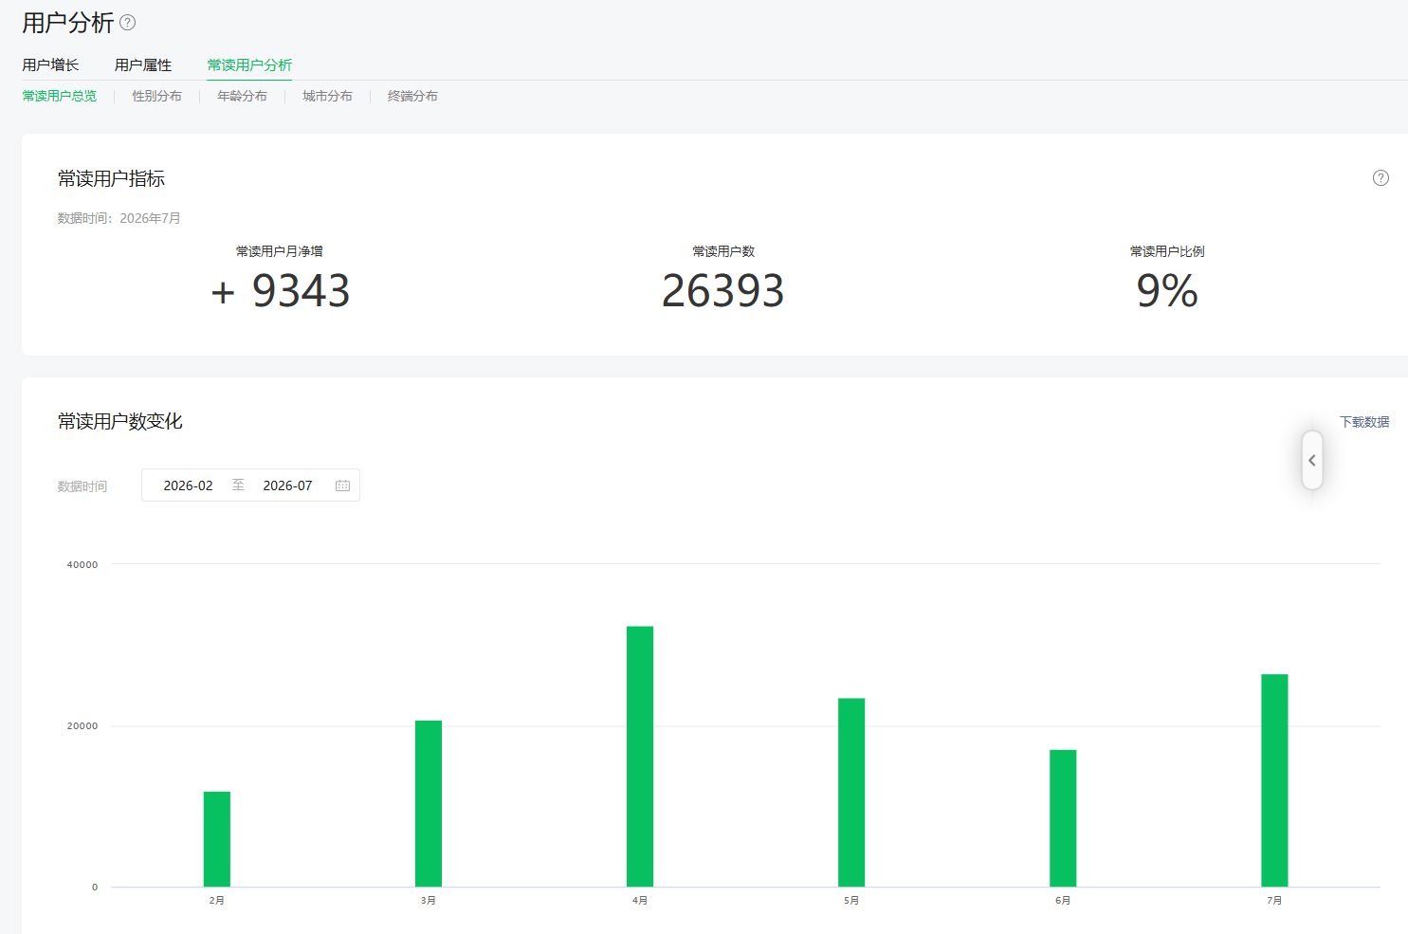
Task: Click the 5月 bar in chart
Action: 851,793
